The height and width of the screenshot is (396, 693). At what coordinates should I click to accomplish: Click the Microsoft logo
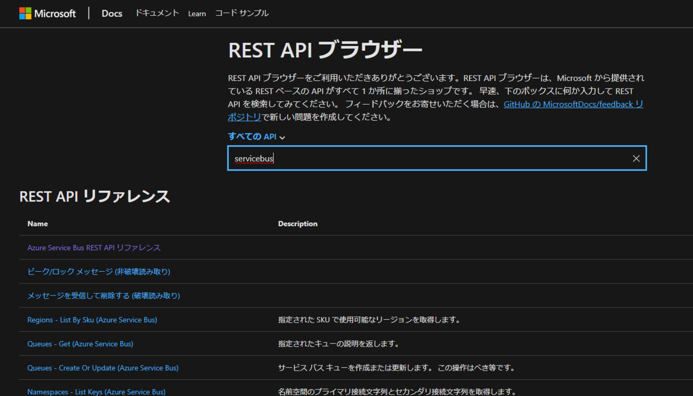(47, 13)
